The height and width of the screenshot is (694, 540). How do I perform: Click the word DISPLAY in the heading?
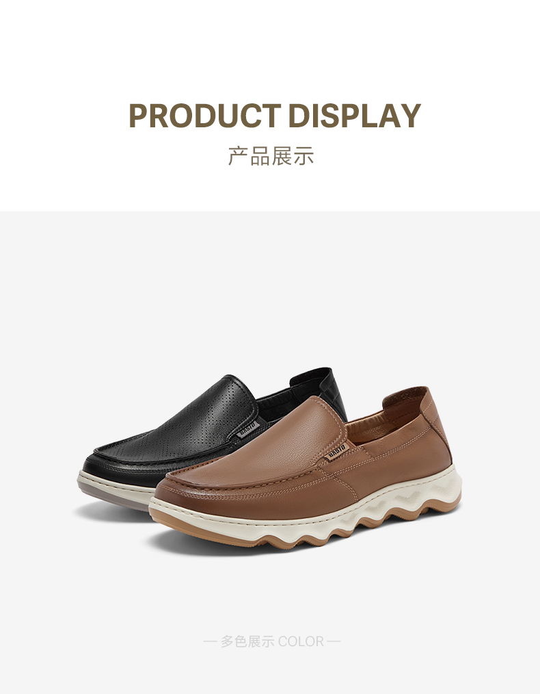click(354, 116)
